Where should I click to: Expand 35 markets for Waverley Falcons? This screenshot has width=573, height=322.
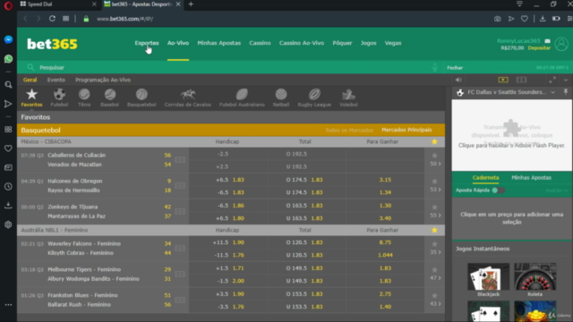[x=435, y=252]
